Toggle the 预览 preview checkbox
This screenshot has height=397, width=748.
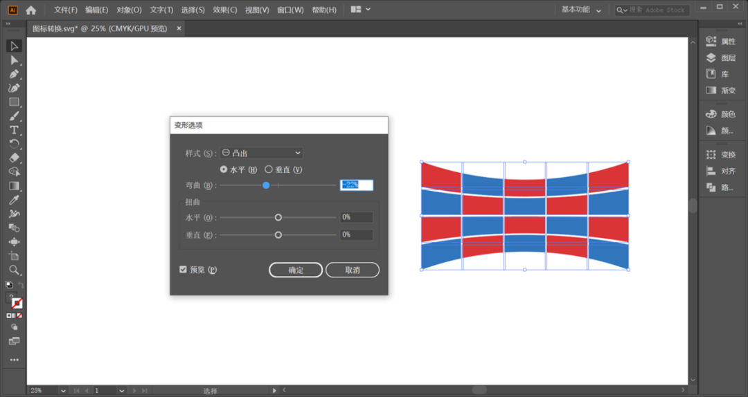click(183, 270)
